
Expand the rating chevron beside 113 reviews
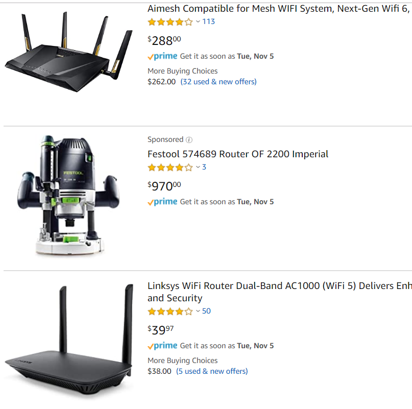(198, 21)
